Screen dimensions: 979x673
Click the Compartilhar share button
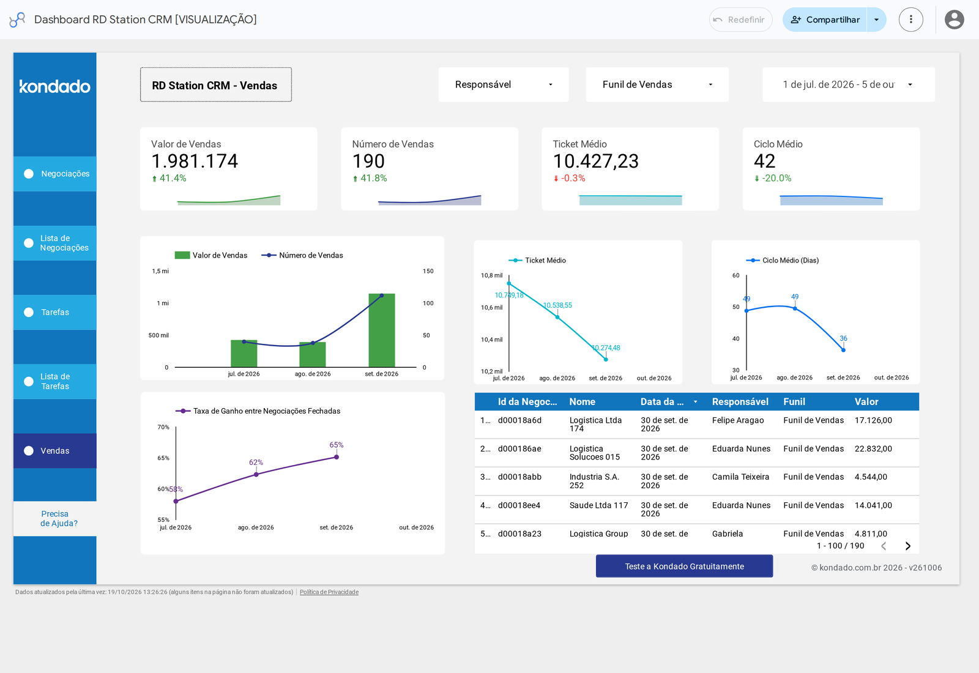pyautogui.click(x=825, y=20)
